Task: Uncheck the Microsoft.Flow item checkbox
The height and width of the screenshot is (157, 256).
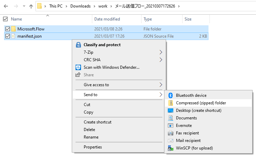Action: pos(8,29)
